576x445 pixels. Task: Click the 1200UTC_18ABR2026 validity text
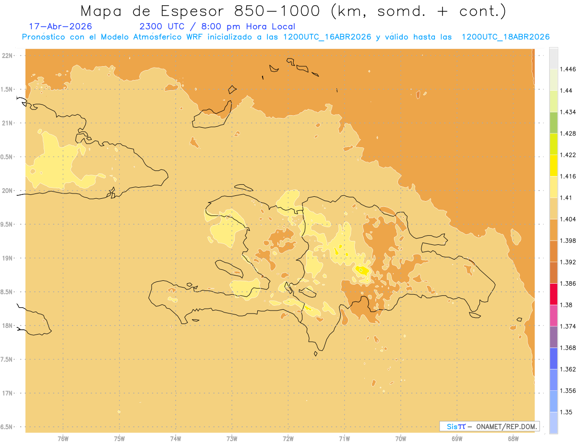[505, 37]
